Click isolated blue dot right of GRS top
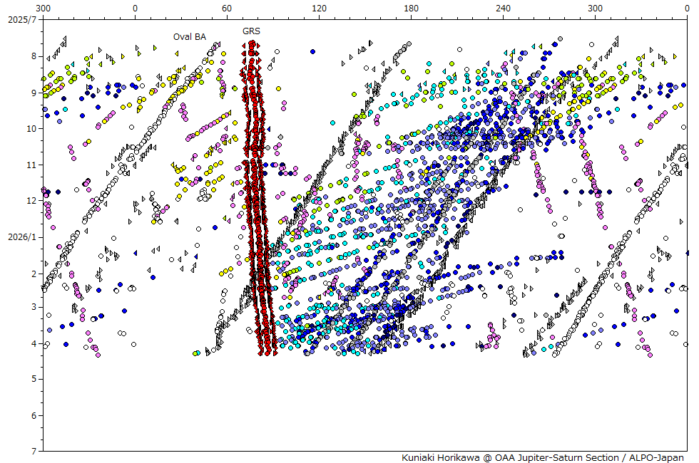699x463 pixels. [x=312, y=51]
